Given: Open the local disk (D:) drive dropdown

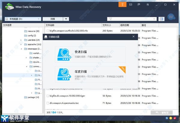Looking at the screenshot, I should tap(39, 19).
